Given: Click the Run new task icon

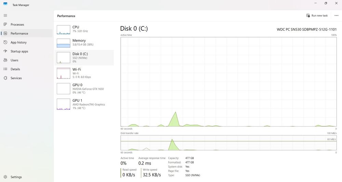Looking at the screenshot, I should pos(308,15).
